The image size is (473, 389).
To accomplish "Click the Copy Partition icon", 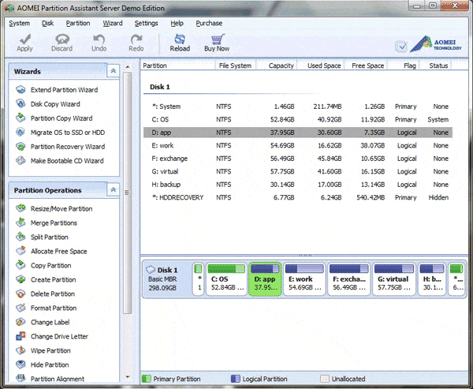I will pyautogui.click(x=20, y=265).
